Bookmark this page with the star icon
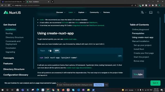Screen dimensions: 165x92 [136, 5]
